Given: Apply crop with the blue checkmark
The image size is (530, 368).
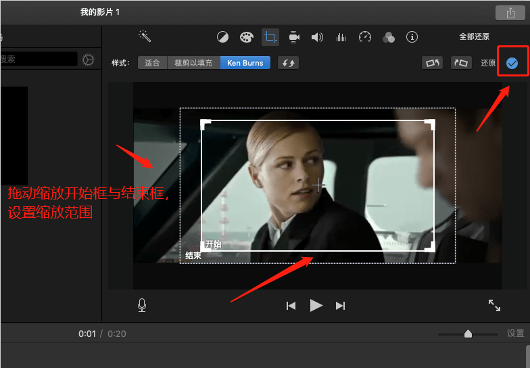Looking at the screenshot, I should (512, 63).
